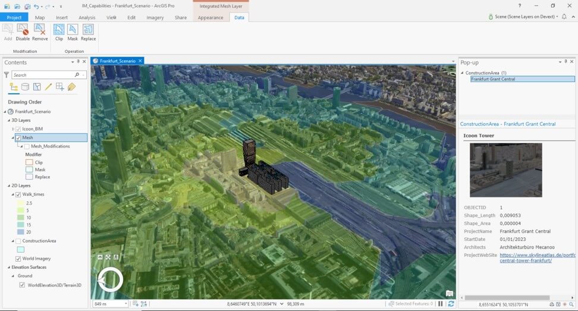Click the filter funnel icon in Contents
This screenshot has width=578, height=311.
[7, 75]
